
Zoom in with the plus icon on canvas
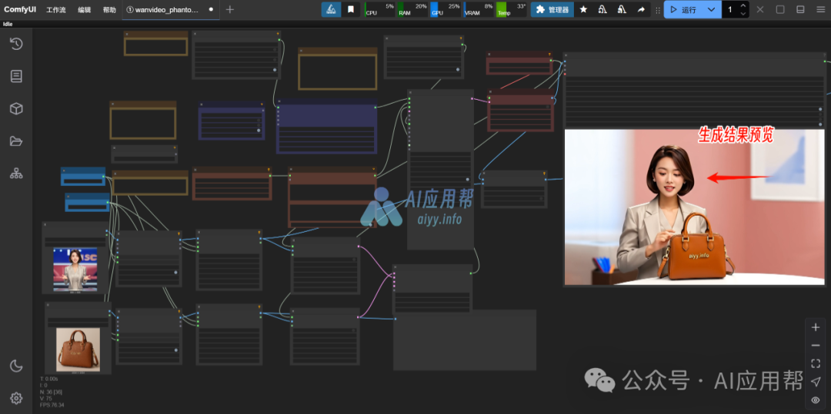(816, 327)
